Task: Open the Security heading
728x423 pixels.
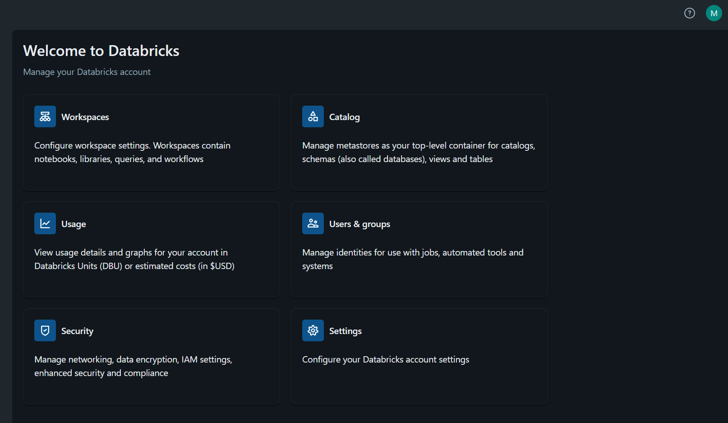Action: click(77, 331)
